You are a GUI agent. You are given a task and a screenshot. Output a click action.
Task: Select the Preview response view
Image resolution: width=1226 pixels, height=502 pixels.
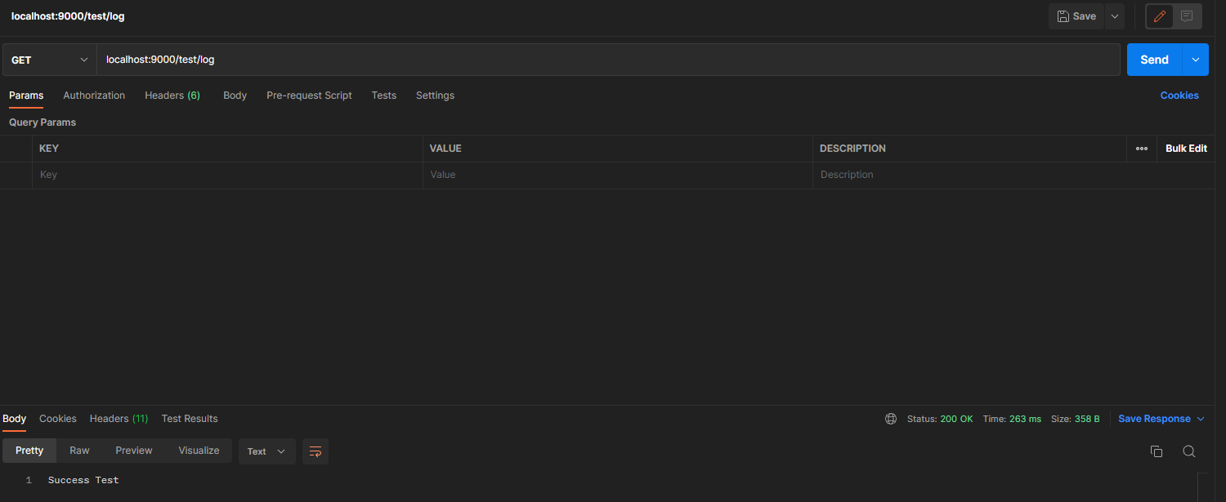point(134,451)
